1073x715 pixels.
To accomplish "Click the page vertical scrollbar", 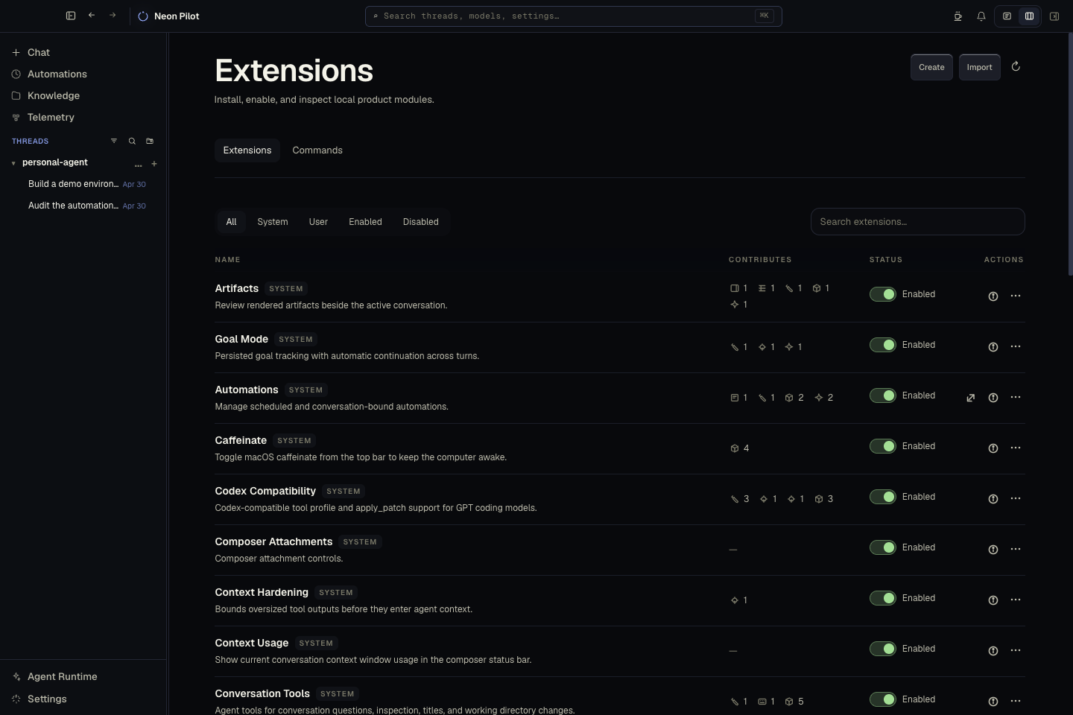I will 1070,155.
